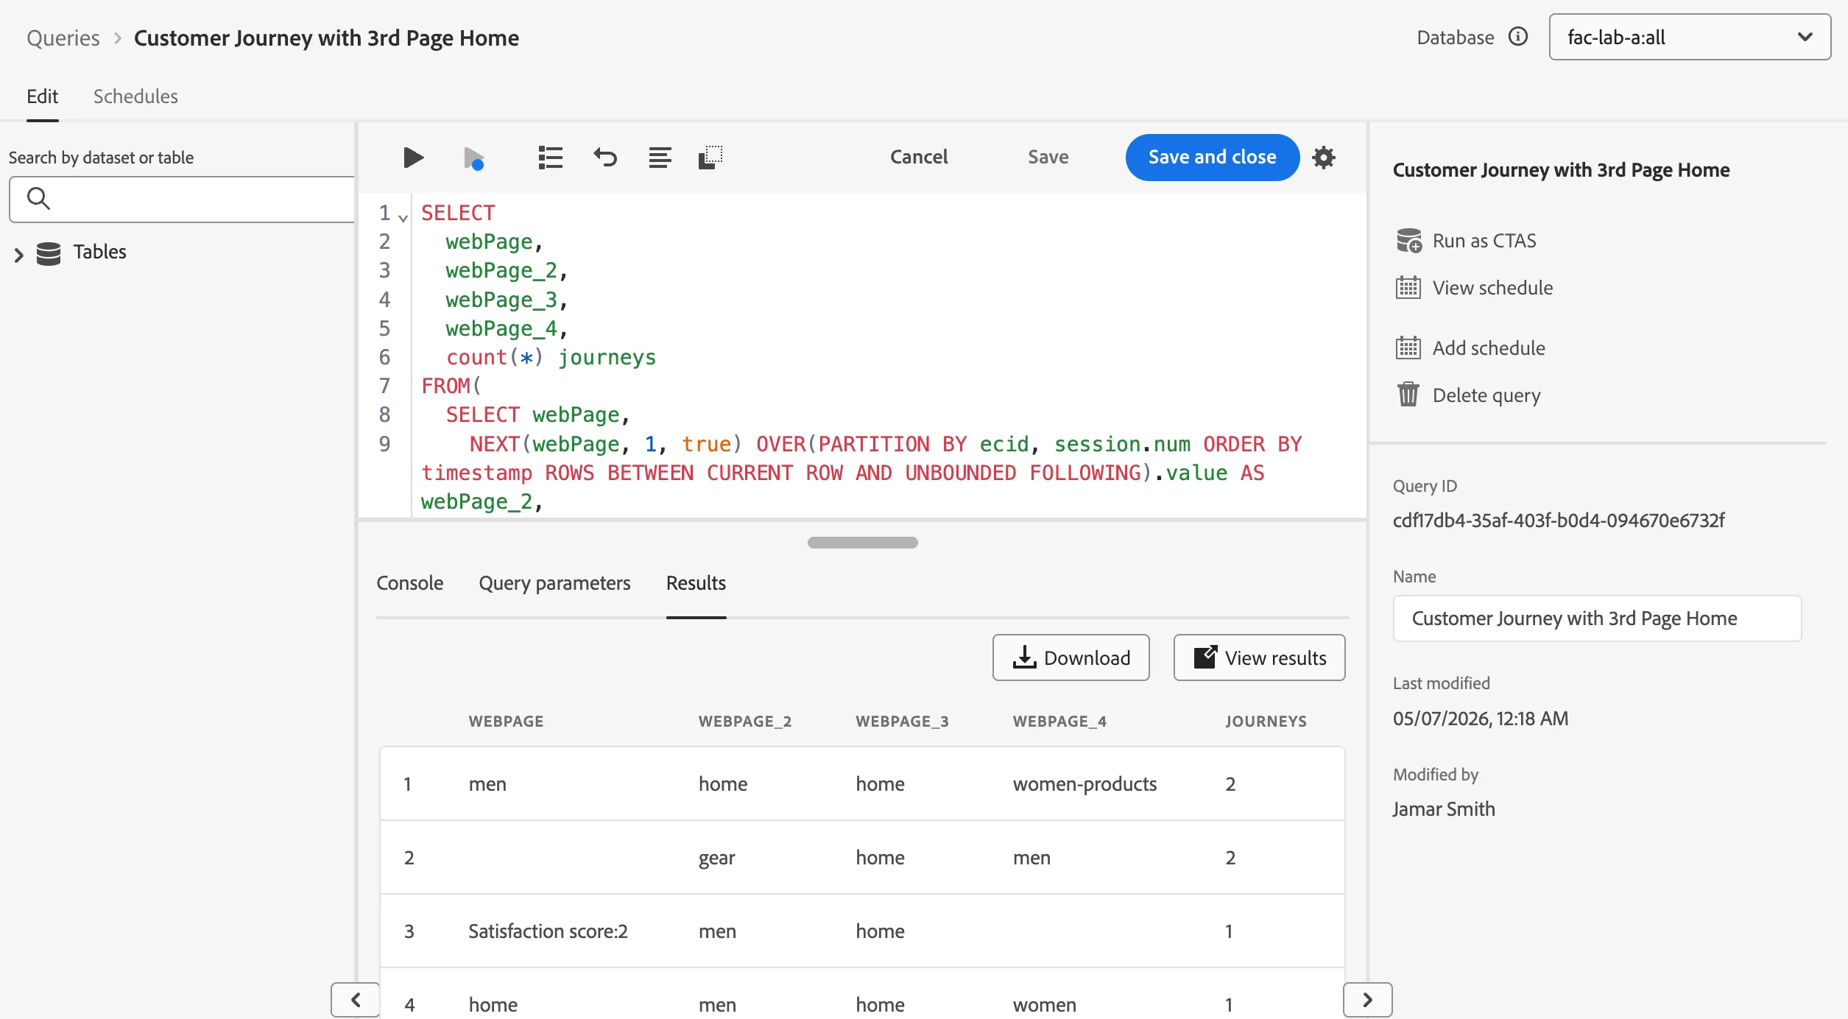The height and width of the screenshot is (1019, 1848).
Task: Open the fac-lab-a:all database dropdown
Action: pyautogui.click(x=1690, y=37)
